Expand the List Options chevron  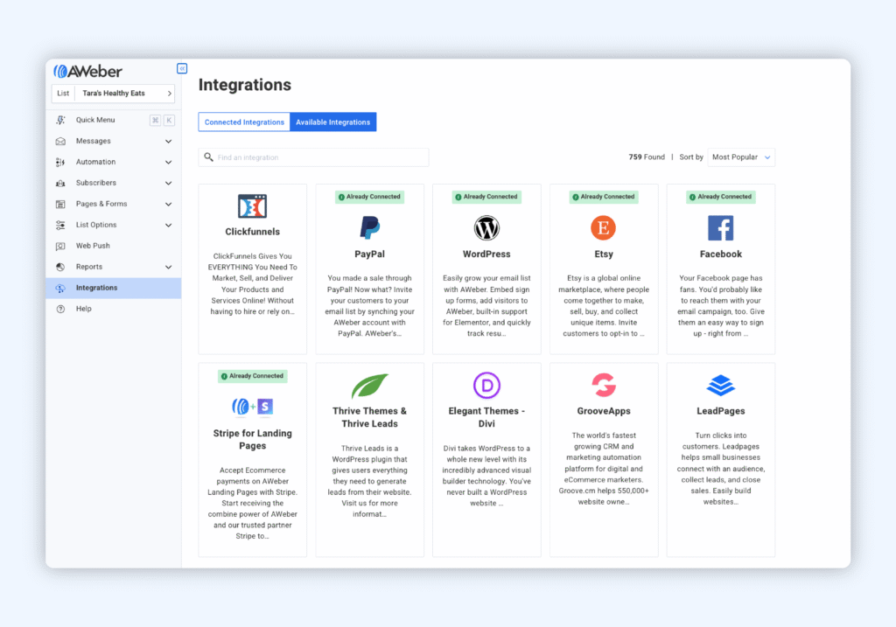pos(169,225)
